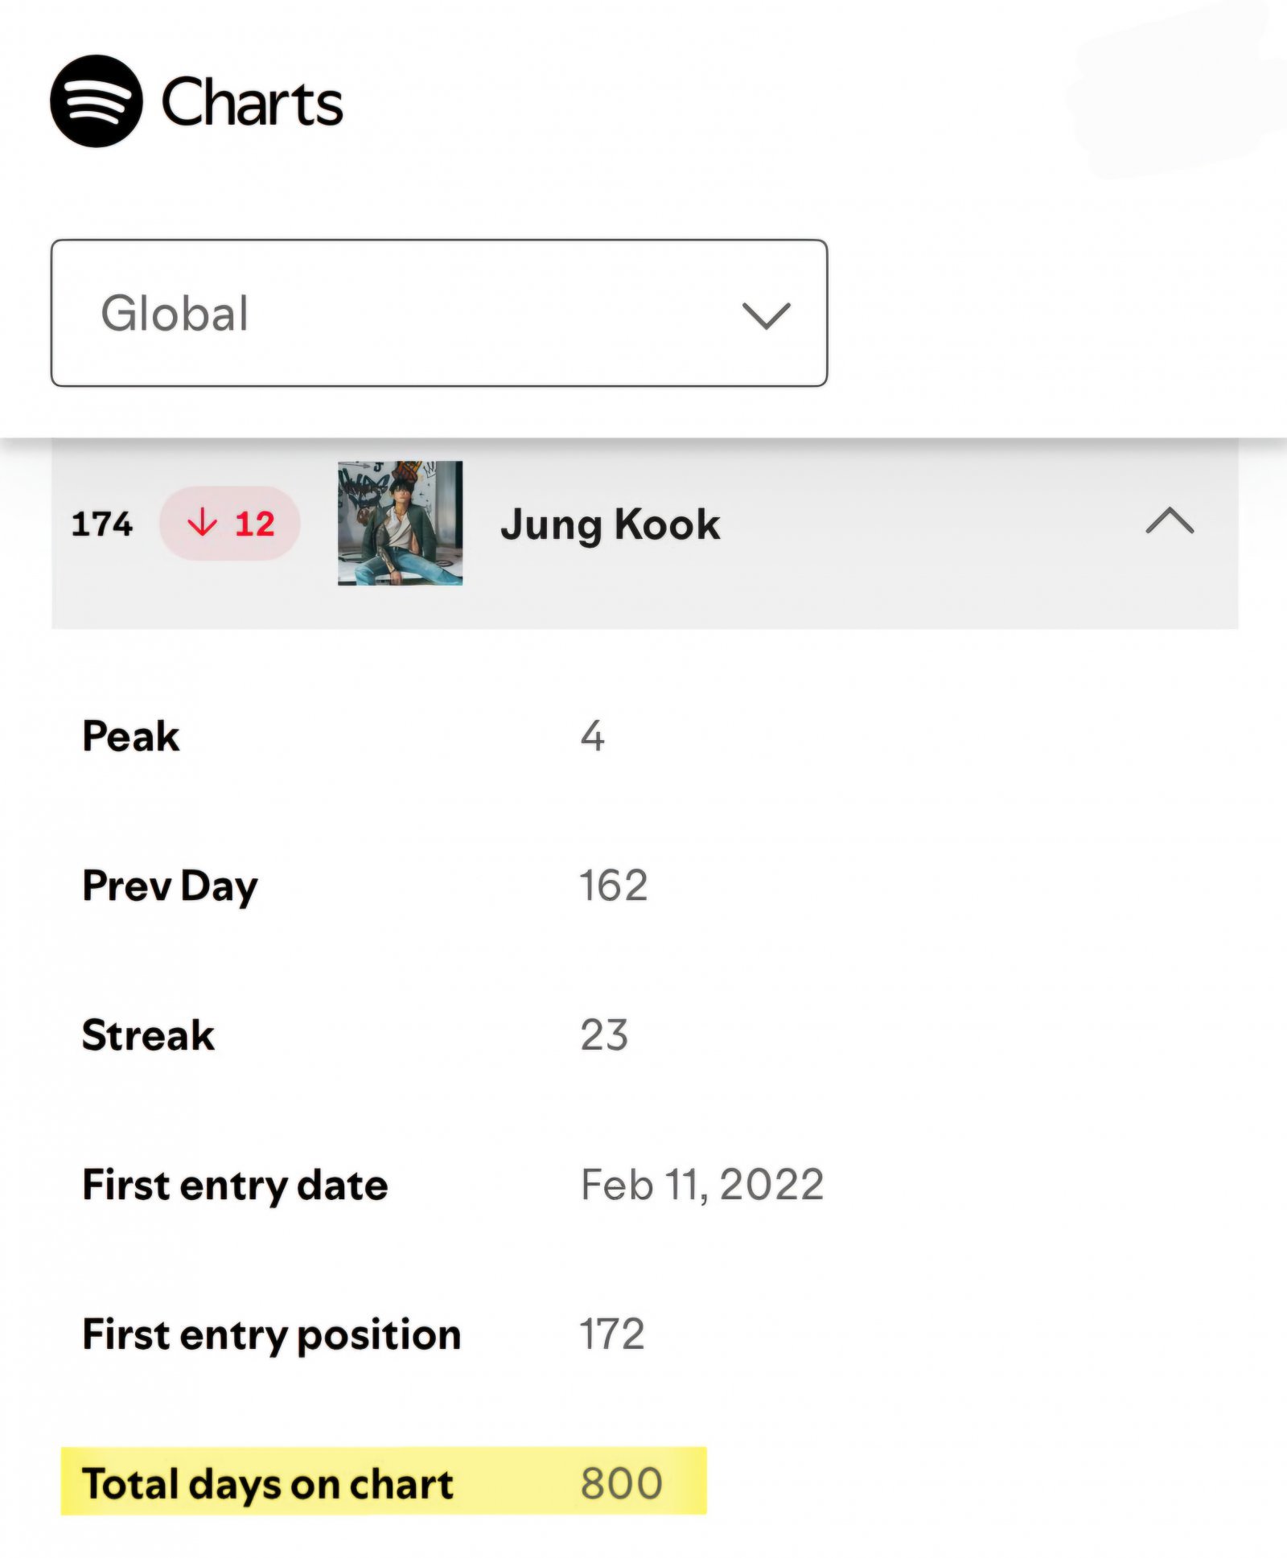Image resolution: width=1287 pixels, height=1558 pixels.
Task: Click the Peak label
Action: (x=131, y=736)
